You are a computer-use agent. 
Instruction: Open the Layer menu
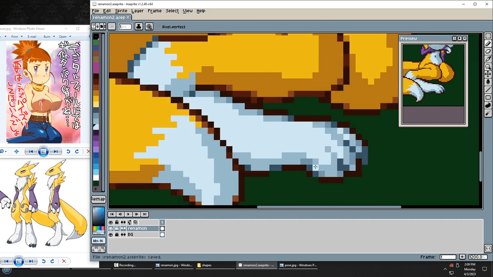(x=137, y=11)
